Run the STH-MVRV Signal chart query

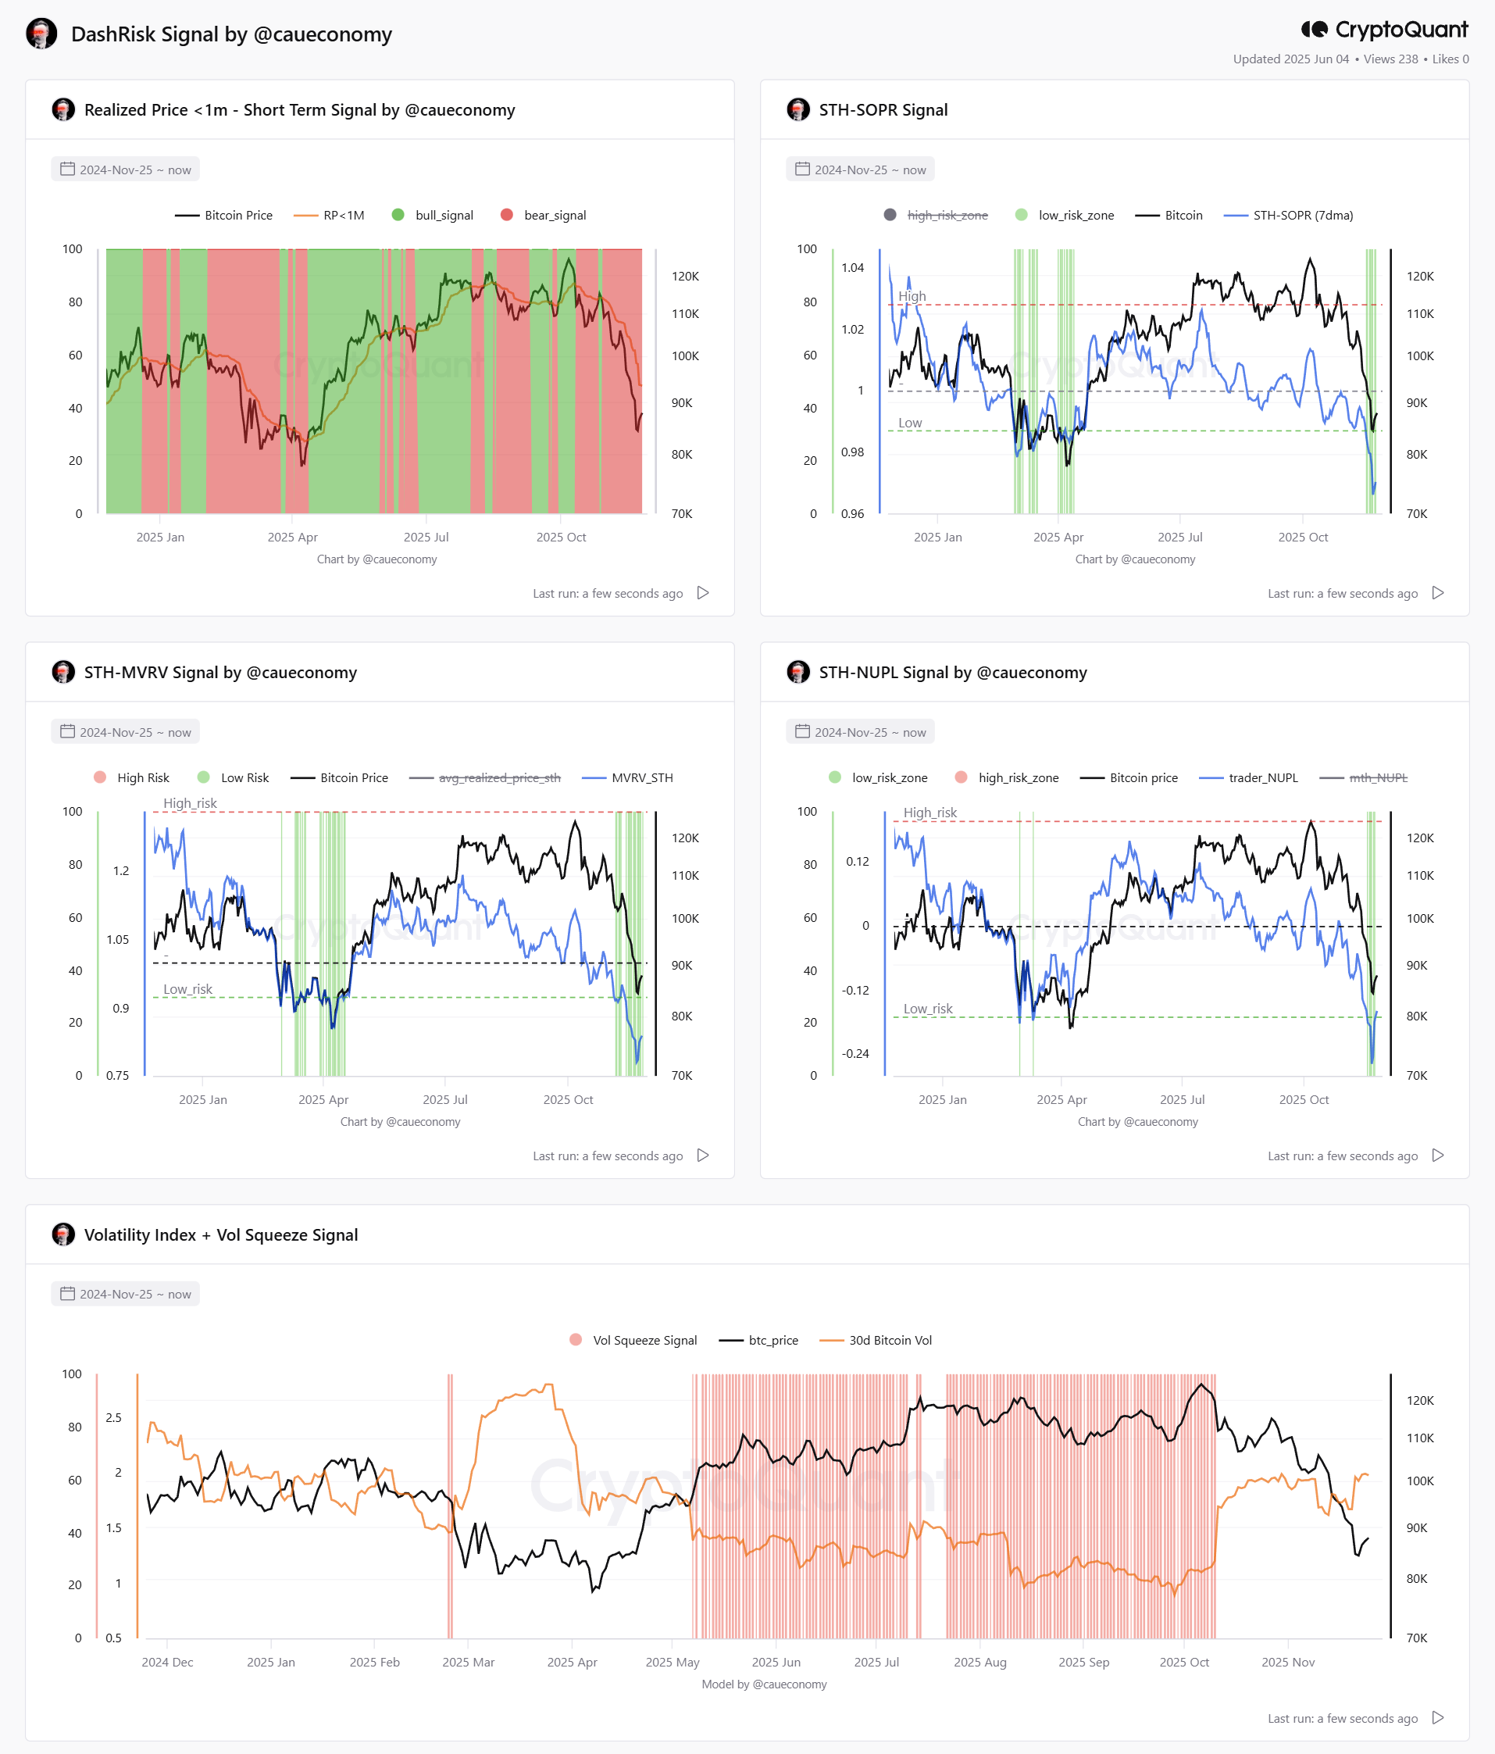[702, 1155]
